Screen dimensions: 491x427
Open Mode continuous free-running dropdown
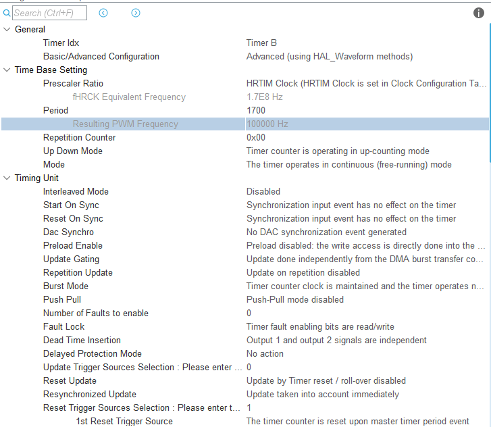click(x=349, y=164)
